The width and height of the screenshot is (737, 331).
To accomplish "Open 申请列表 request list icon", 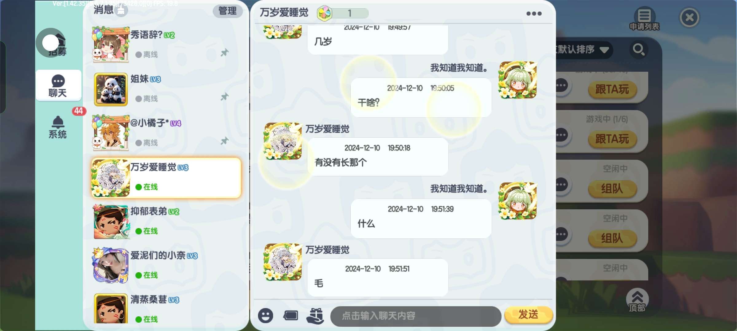I will pyautogui.click(x=644, y=19).
